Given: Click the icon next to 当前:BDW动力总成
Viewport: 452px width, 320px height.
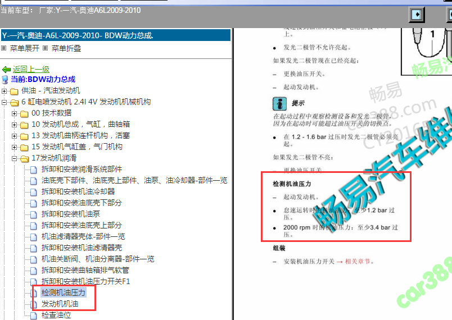Looking at the screenshot, I should point(5,79).
